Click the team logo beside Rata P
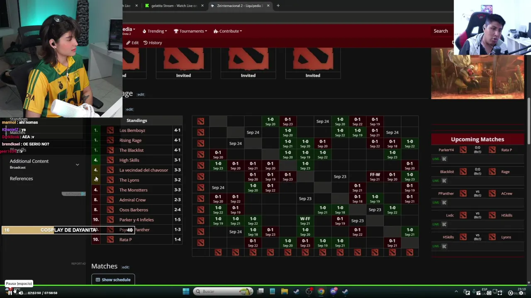 coord(110,240)
